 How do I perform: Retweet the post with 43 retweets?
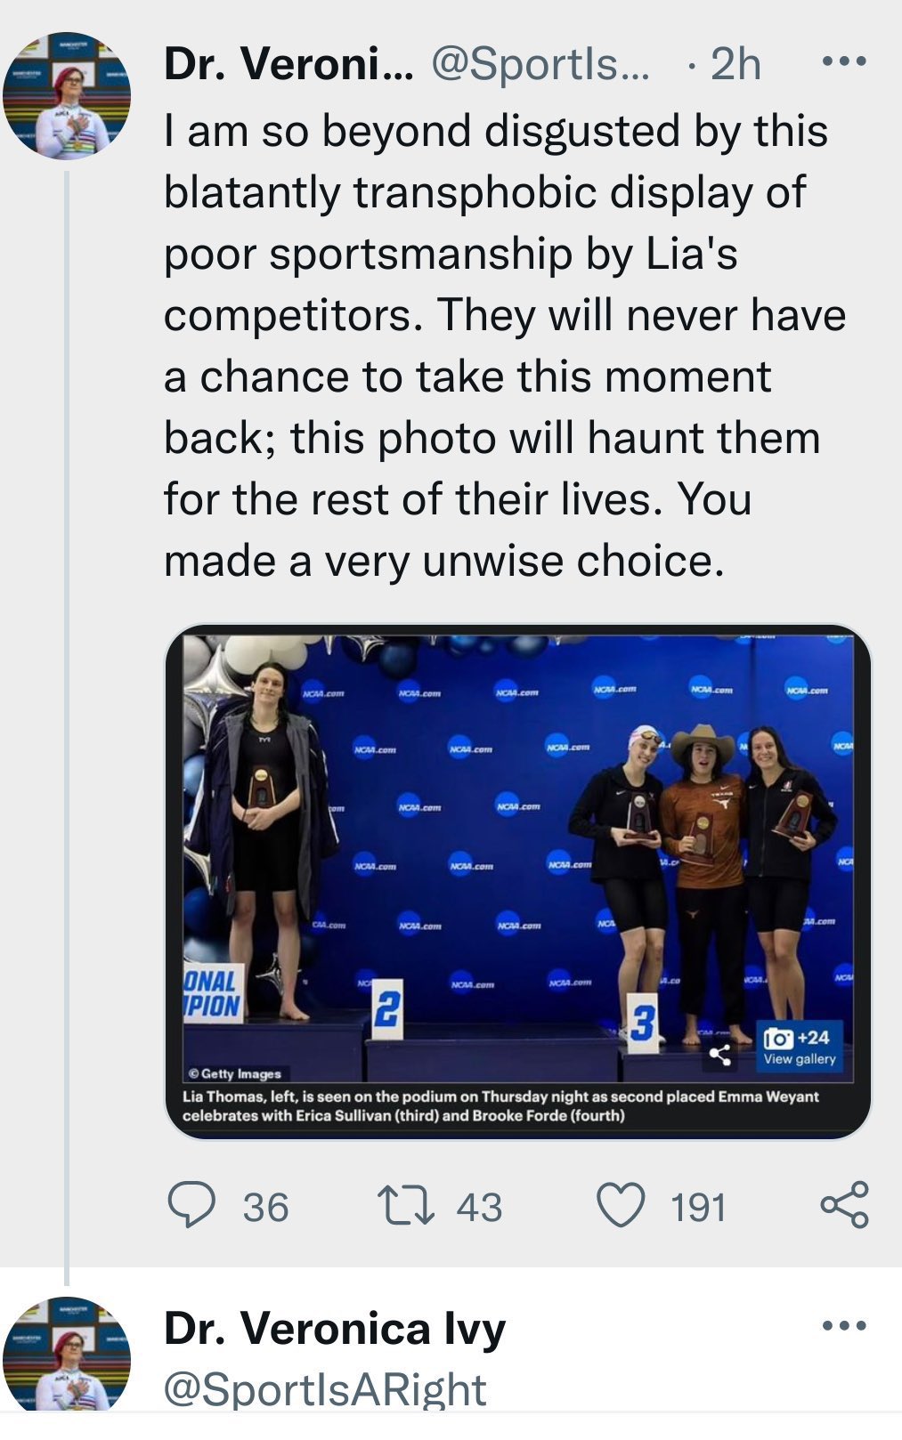coord(406,1206)
